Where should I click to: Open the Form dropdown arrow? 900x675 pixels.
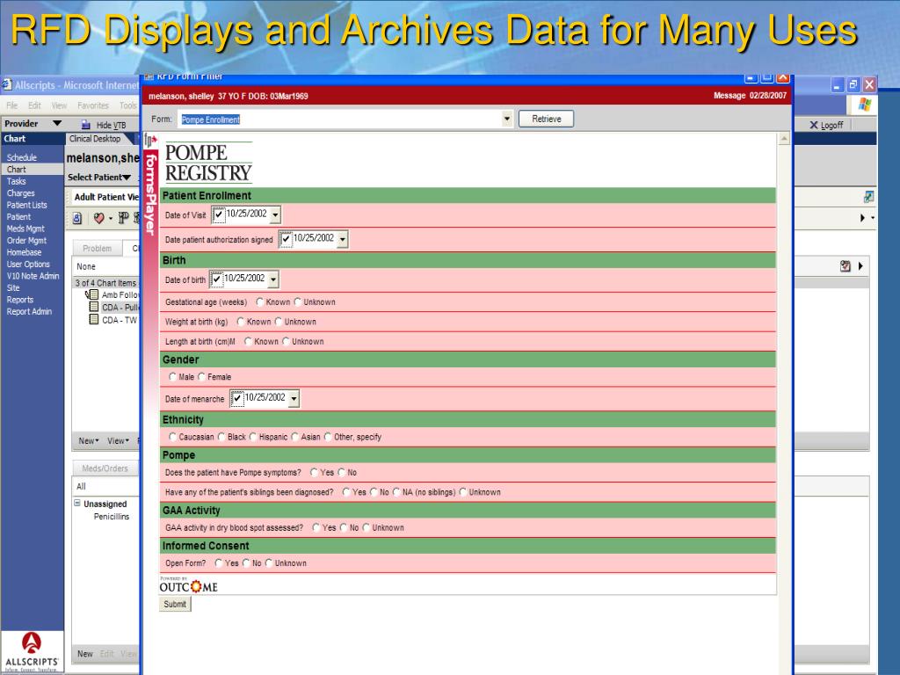[x=507, y=120]
